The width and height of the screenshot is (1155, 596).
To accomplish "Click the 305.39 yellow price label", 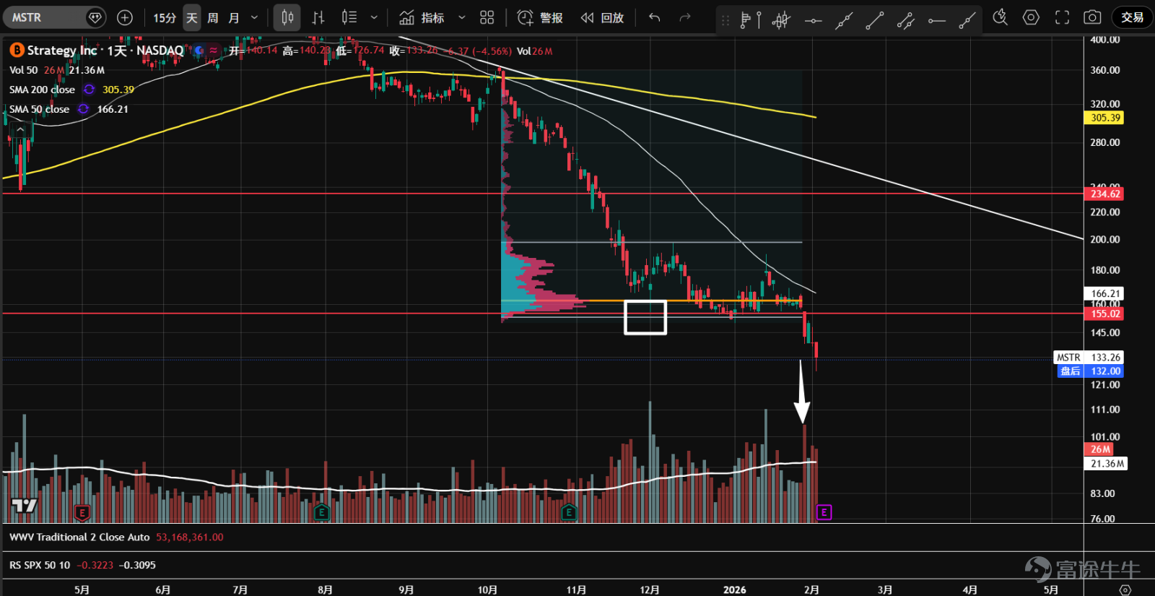I will click(1105, 118).
